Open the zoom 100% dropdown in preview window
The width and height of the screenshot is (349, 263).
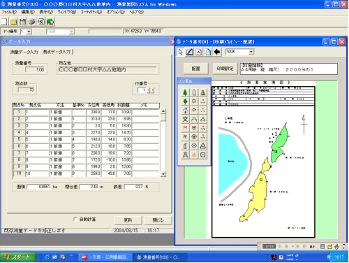251,52
